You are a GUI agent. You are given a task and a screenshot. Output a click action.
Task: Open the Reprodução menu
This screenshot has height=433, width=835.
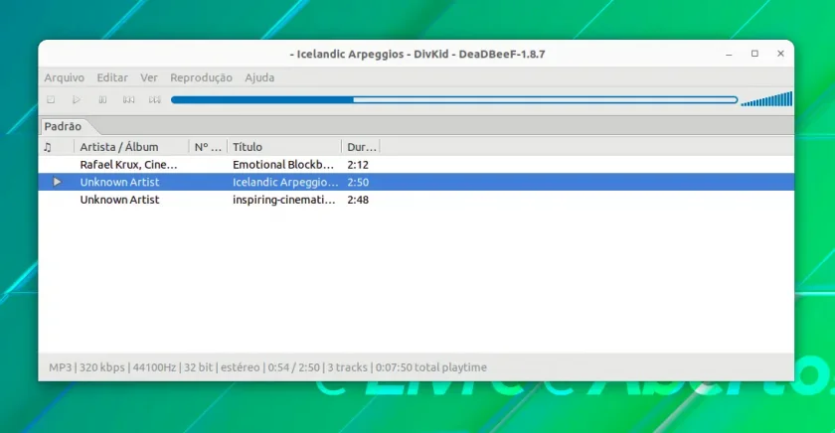201,77
